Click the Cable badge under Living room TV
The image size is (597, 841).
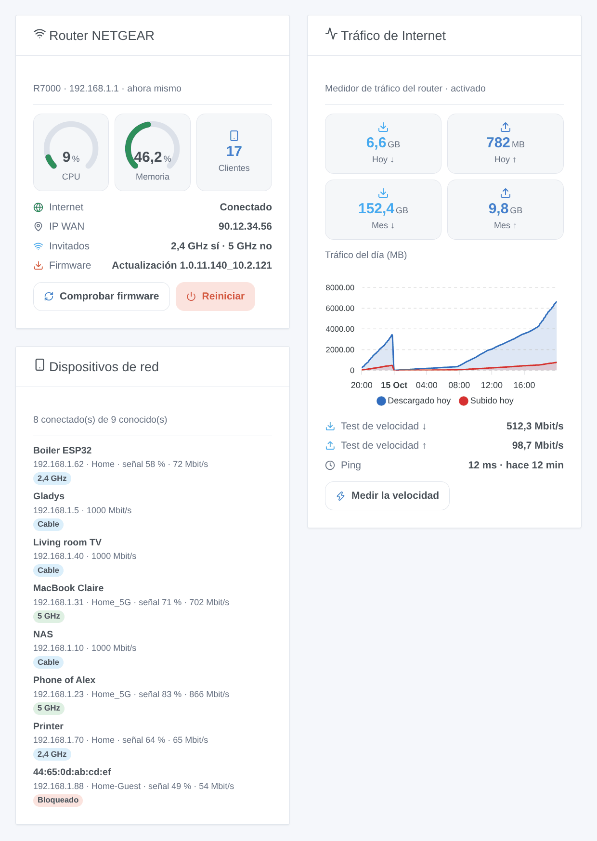[x=48, y=570]
